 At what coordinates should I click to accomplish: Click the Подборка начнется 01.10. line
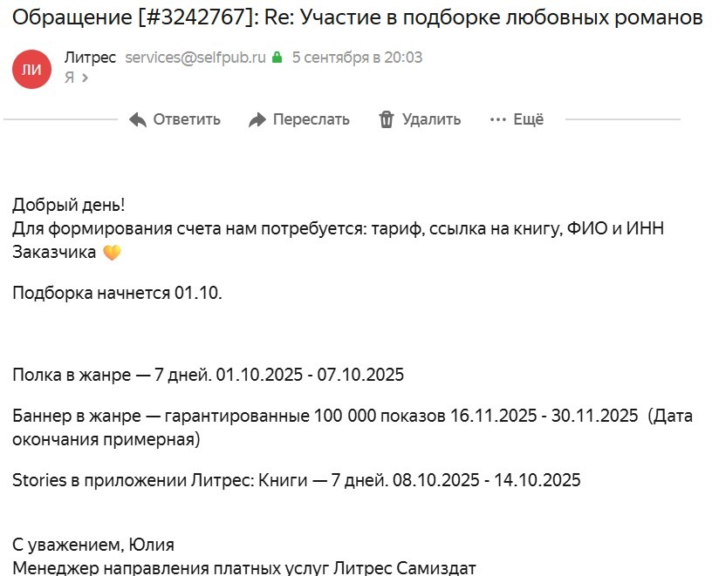pos(118,293)
